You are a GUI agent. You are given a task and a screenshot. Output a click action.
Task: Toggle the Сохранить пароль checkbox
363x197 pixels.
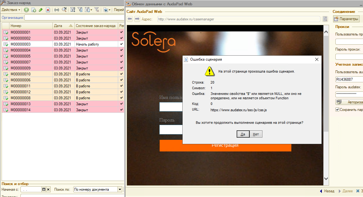pos(337,109)
